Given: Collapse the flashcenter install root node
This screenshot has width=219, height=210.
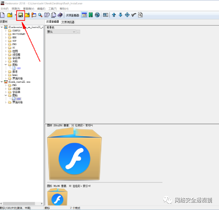Looking at the screenshot, I should (2, 27).
